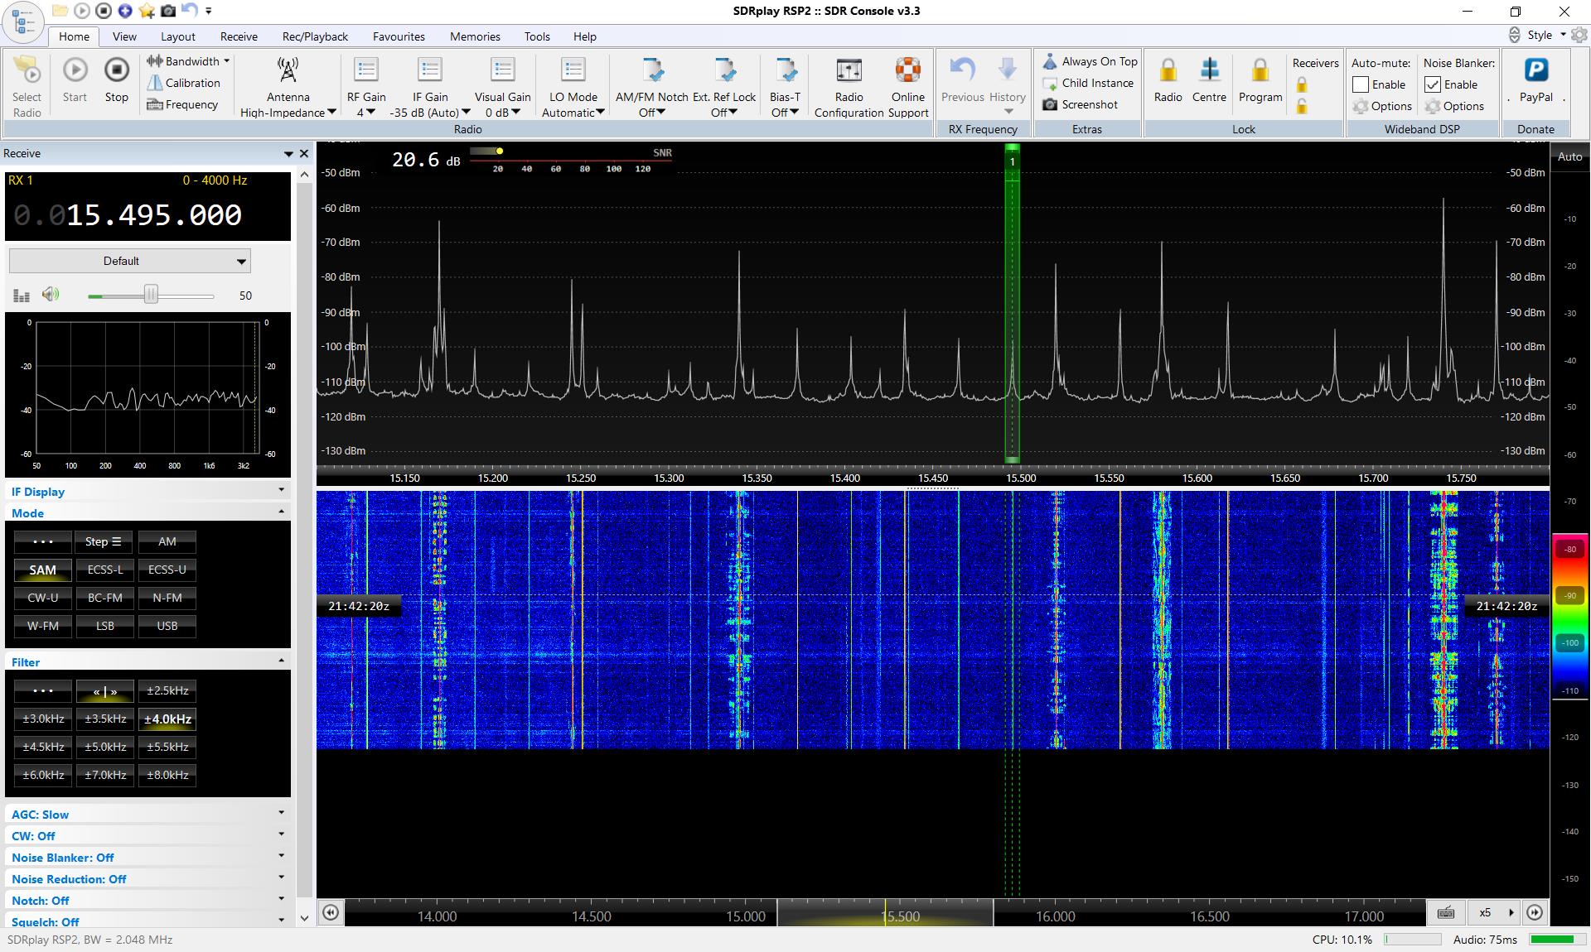Take a Screenshot with camera icon
The image size is (1591, 952).
[1051, 104]
